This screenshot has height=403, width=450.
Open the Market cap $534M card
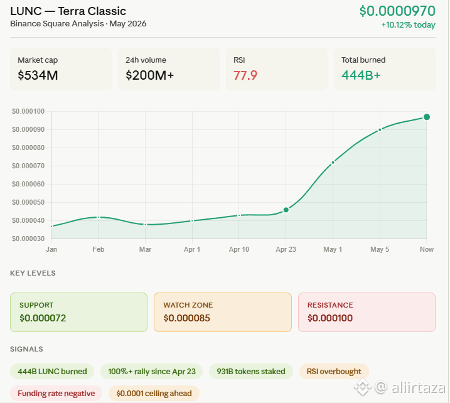(61, 69)
